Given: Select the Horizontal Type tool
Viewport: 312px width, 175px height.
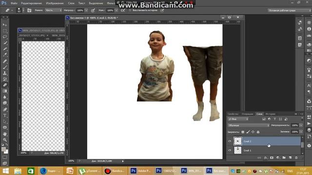Looking at the screenshot, I should 5,116.
